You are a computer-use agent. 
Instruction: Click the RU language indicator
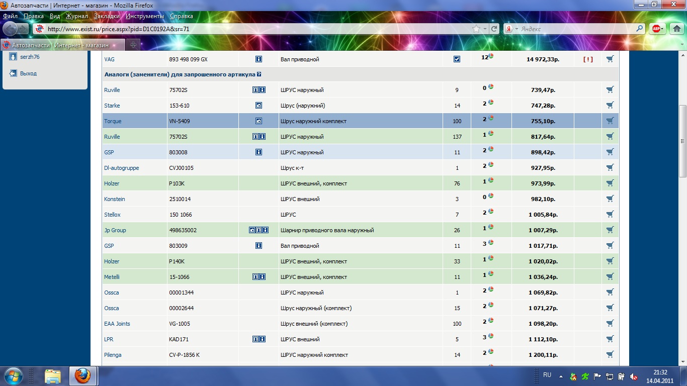(547, 375)
